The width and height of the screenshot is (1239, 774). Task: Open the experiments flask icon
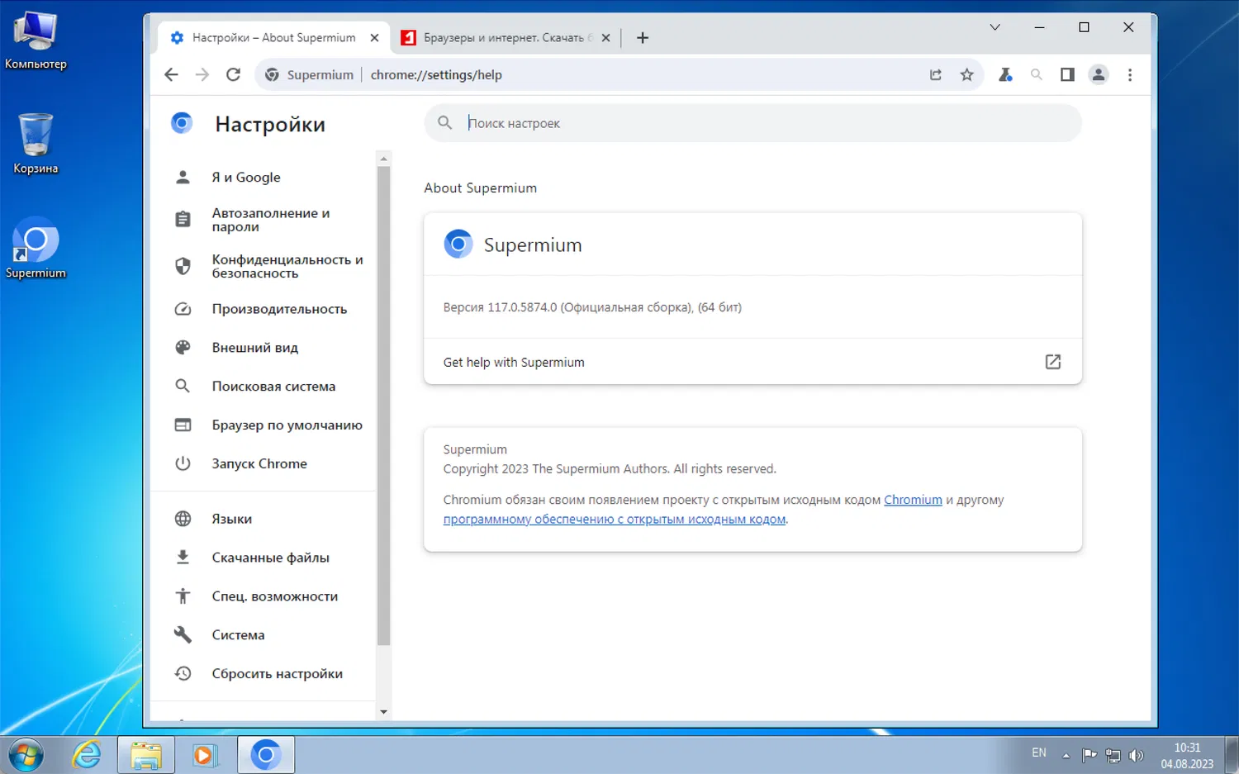pos(1005,74)
